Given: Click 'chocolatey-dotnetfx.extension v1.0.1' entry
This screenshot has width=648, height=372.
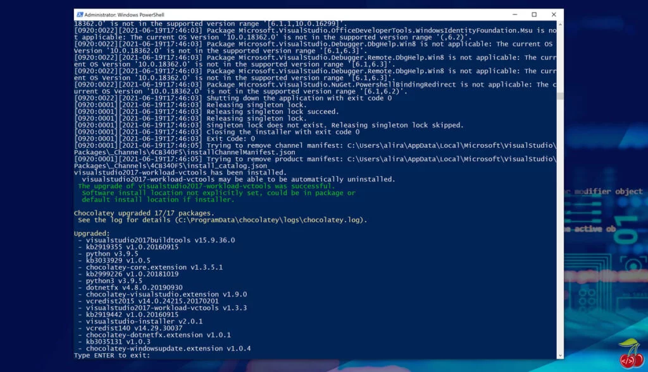Looking at the screenshot, I should pyautogui.click(x=158, y=335).
